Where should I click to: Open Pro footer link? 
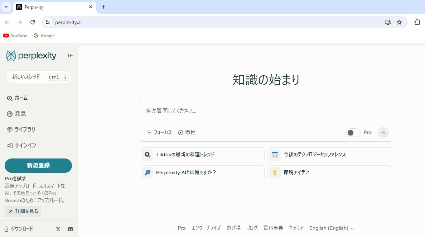point(182,228)
